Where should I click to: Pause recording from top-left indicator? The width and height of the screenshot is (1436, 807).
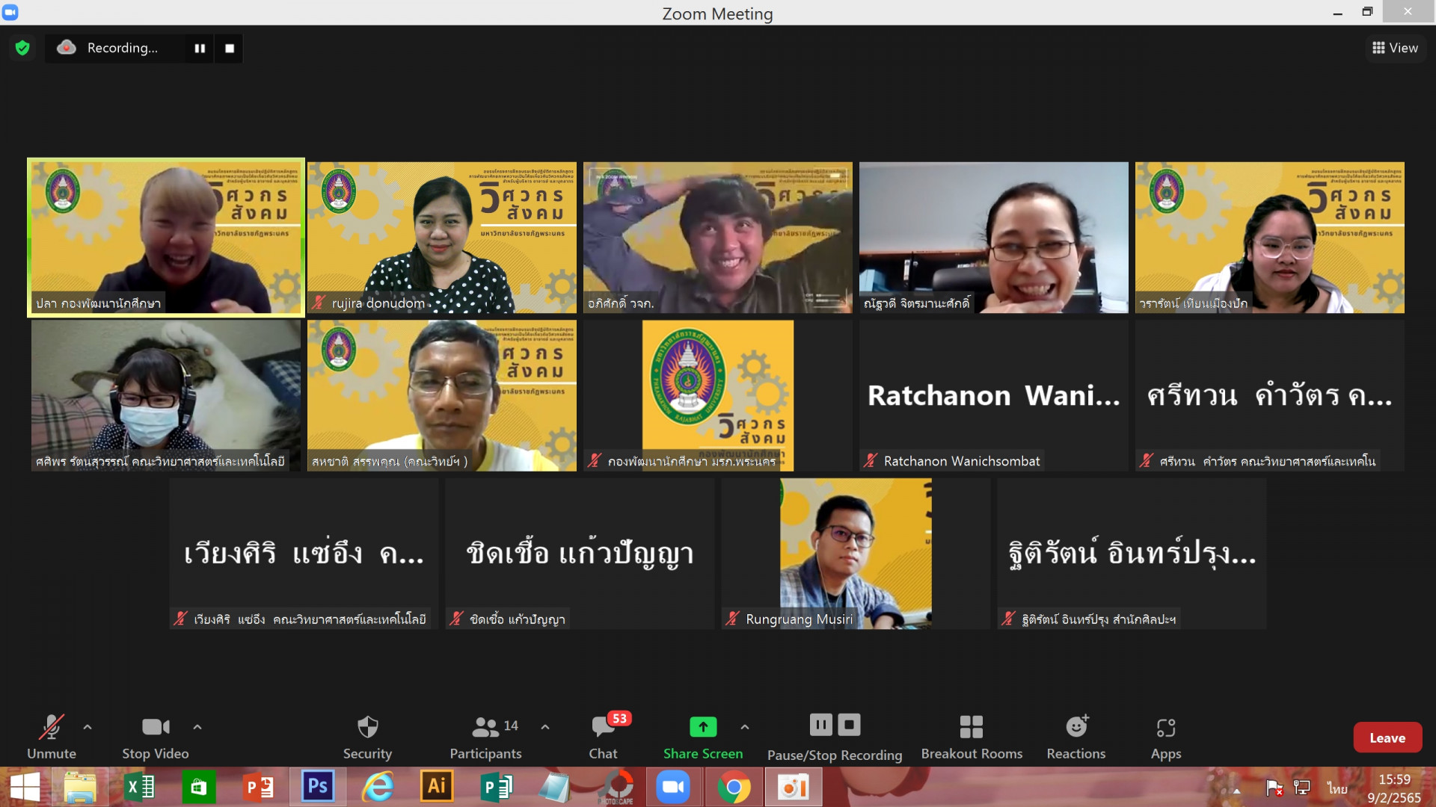coord(200,48)
